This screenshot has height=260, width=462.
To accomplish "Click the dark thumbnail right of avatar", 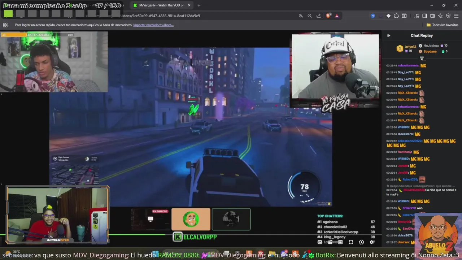I will pyautogui.click(x=231, y=219).
